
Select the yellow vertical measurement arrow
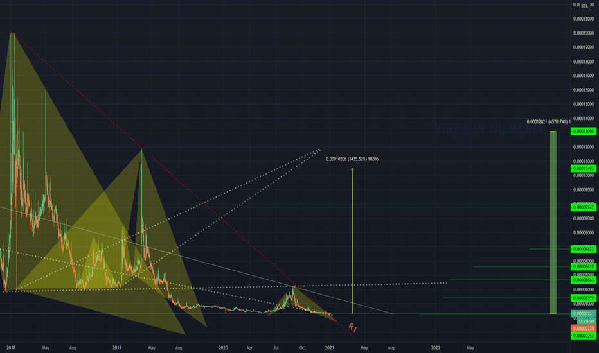click(352, 241)
